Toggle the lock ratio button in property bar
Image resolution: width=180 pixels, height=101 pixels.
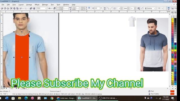click(x=89, y=8)
